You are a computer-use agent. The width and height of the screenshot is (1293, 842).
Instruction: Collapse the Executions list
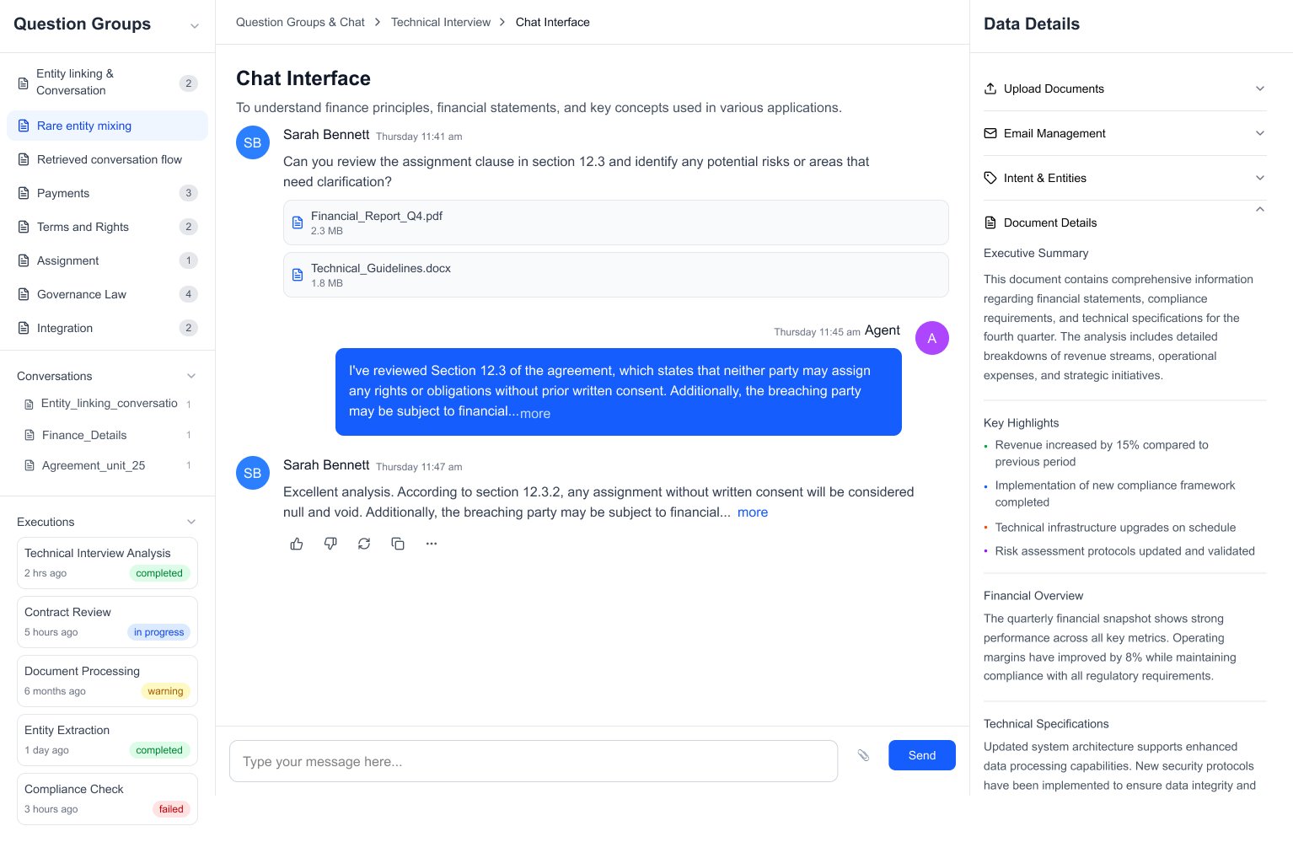191,522
